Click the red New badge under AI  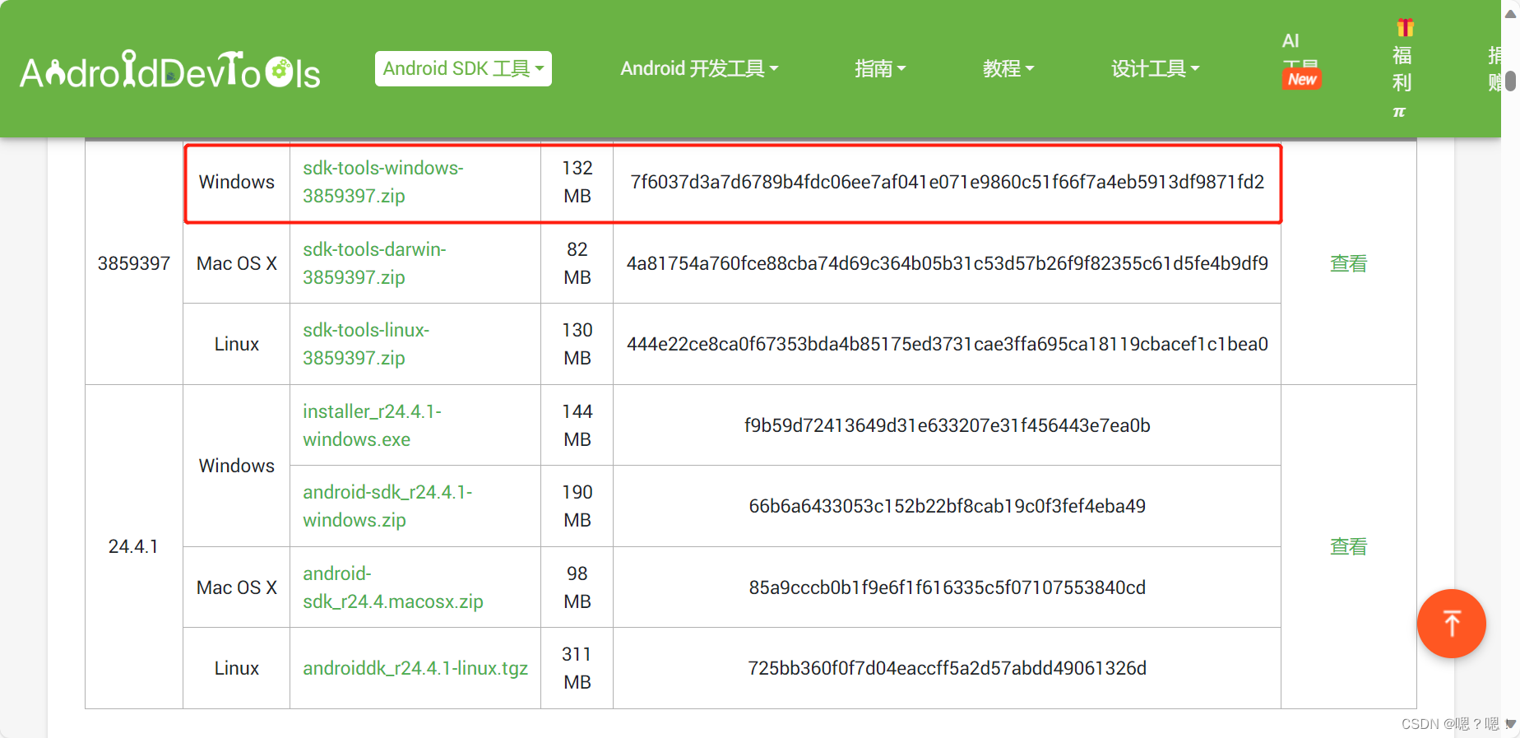(x=1301, y=80)
